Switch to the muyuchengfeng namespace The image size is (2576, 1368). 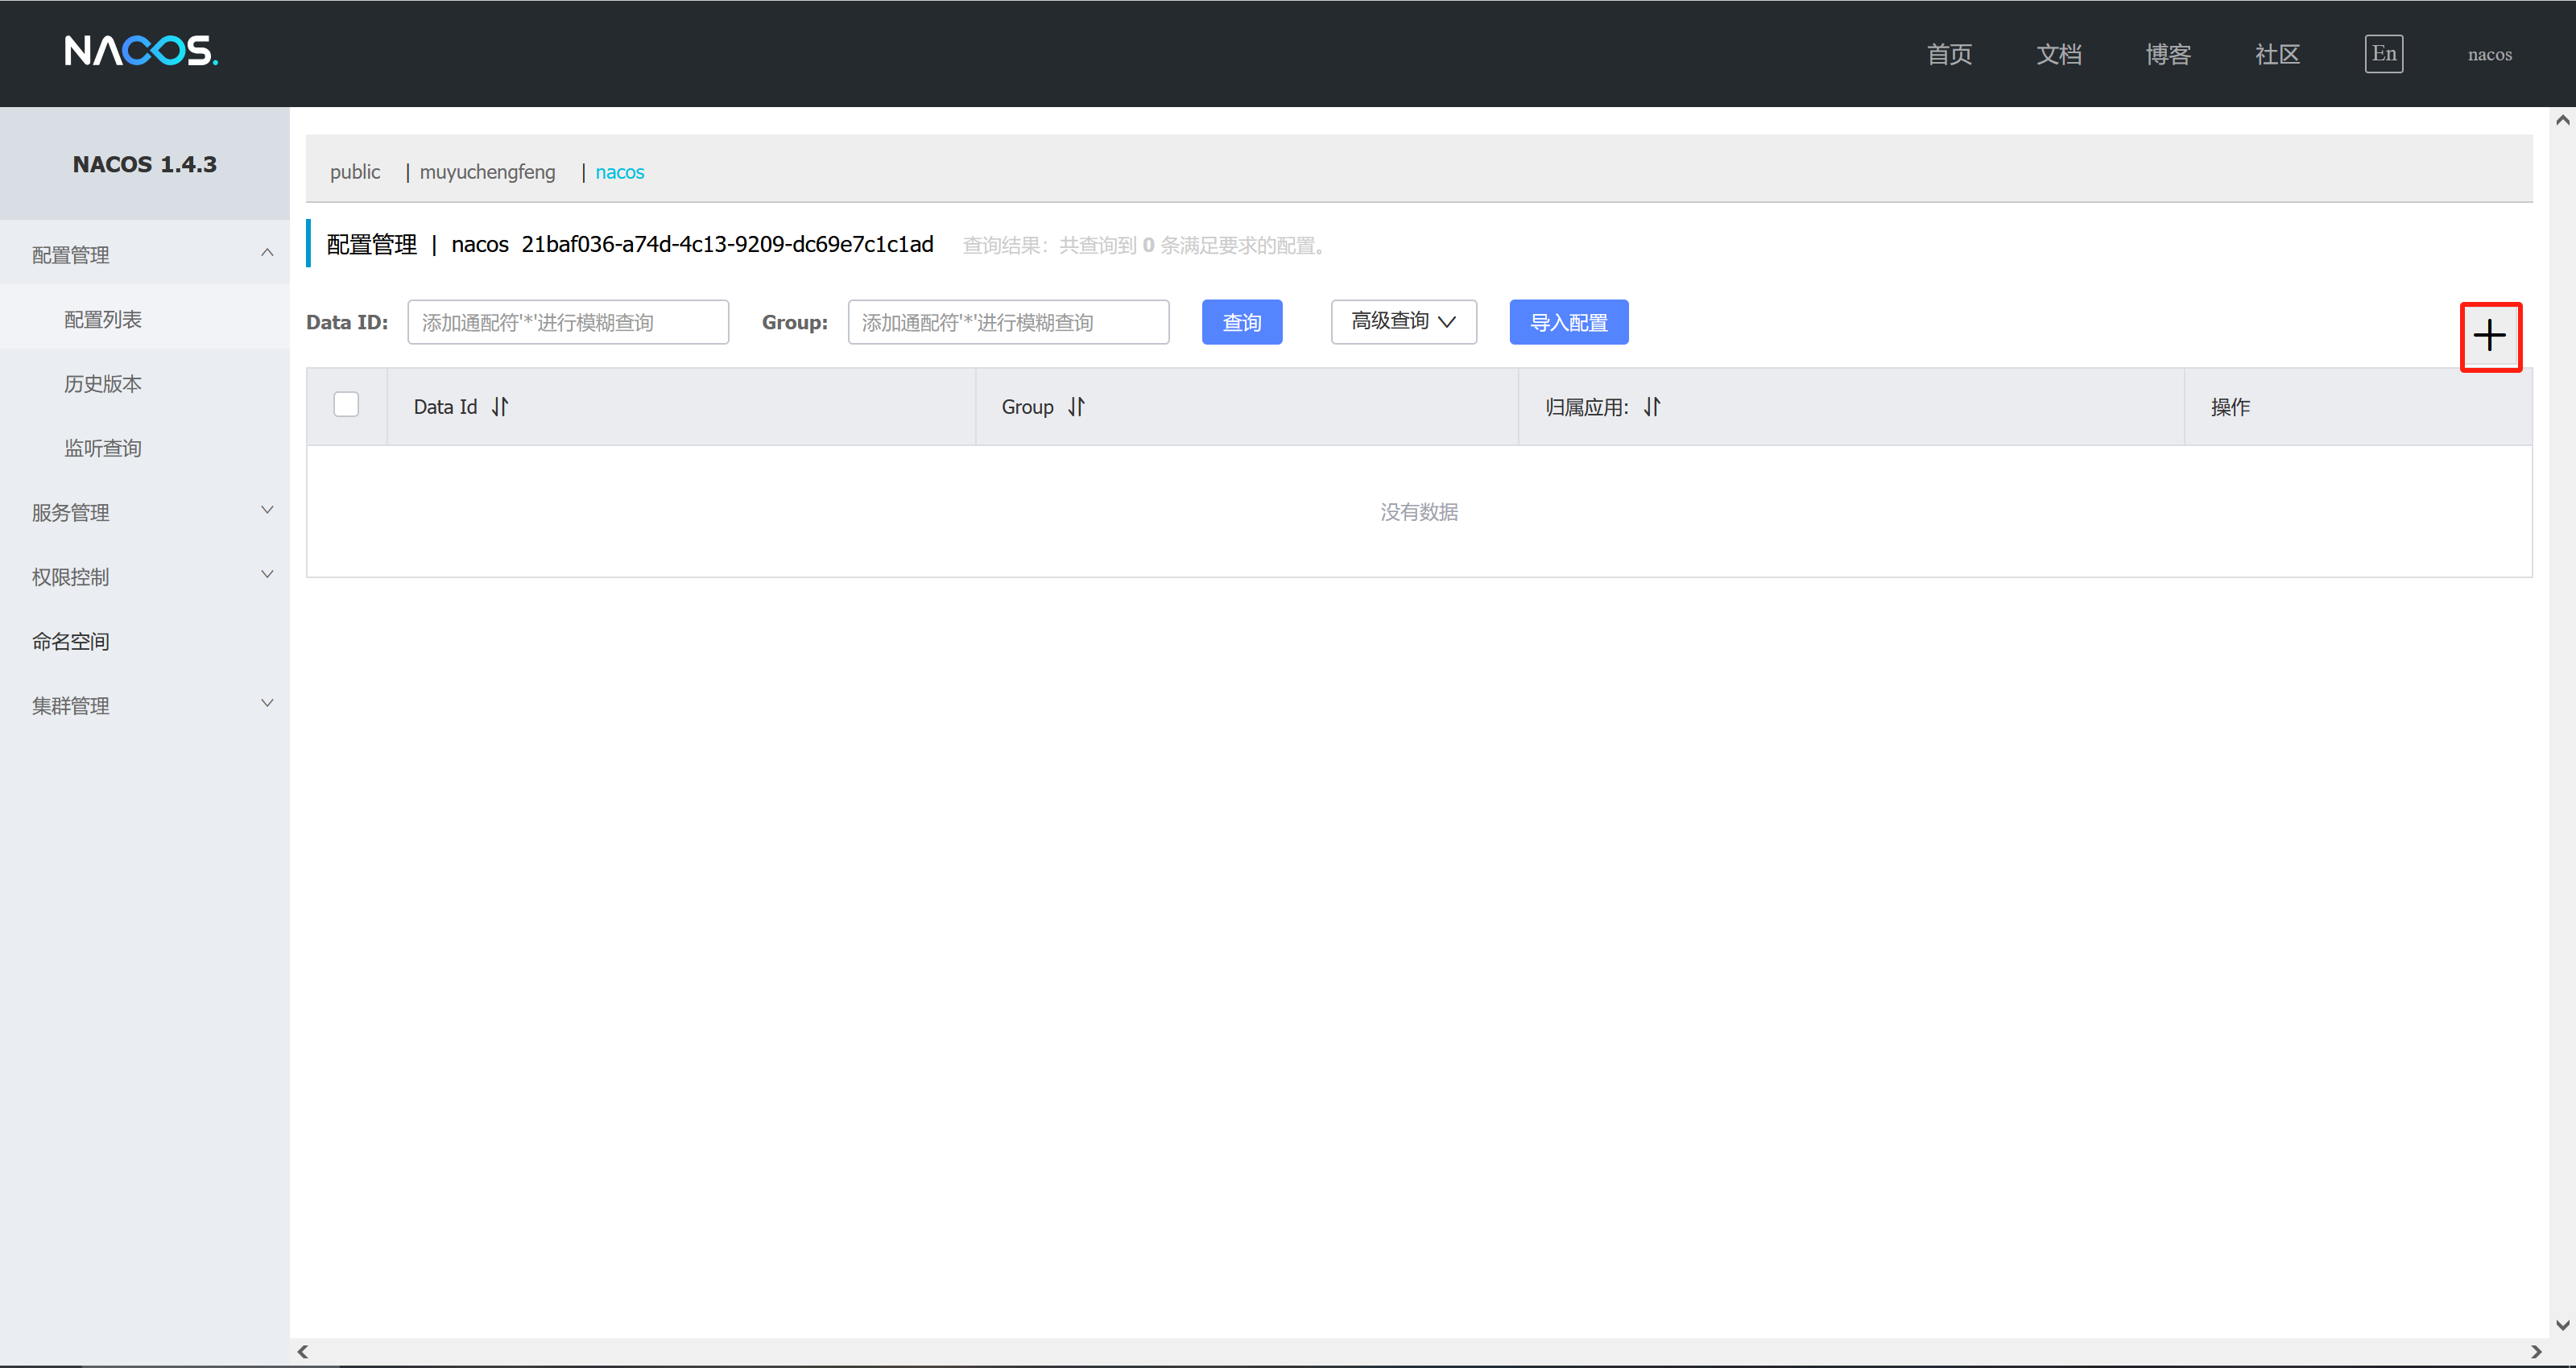pos(487,172)
